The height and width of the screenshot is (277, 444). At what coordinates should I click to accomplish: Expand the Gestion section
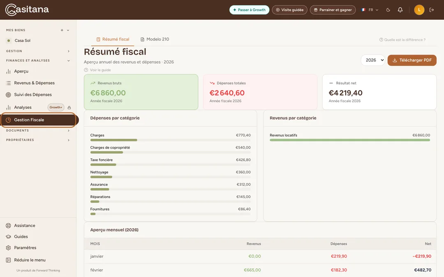(x=38, y=51)
